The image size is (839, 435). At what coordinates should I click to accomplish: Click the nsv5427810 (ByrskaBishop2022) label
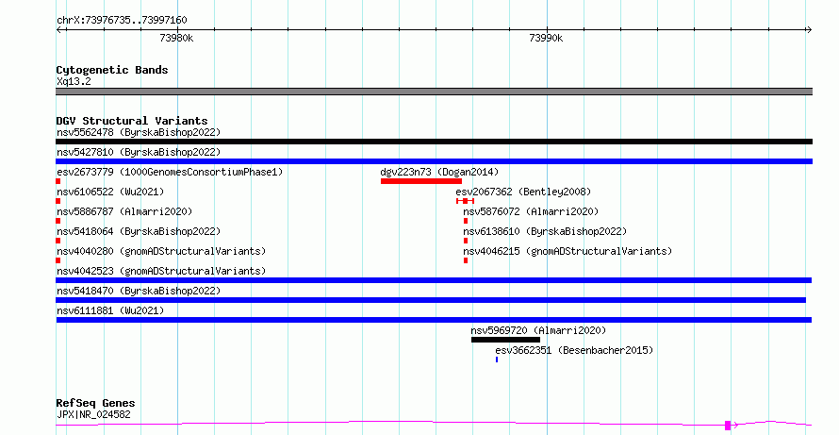[x=139, y=152]
